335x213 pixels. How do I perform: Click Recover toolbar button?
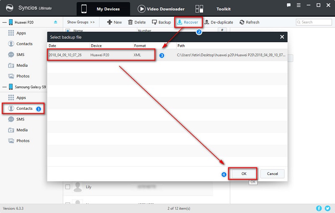[x=188, y=22]
